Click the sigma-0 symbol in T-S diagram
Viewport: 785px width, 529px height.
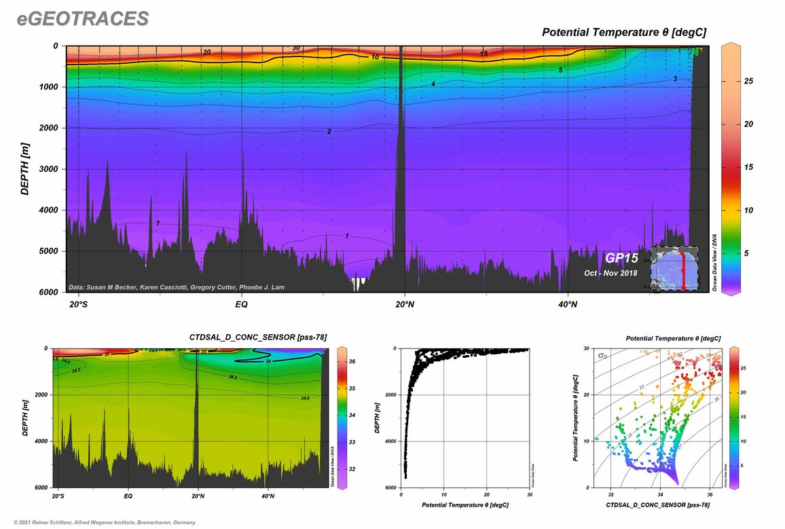[602, 355]
